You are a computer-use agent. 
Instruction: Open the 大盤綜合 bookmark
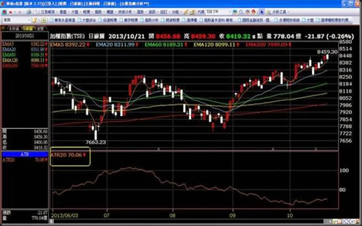tap(87, 20)
